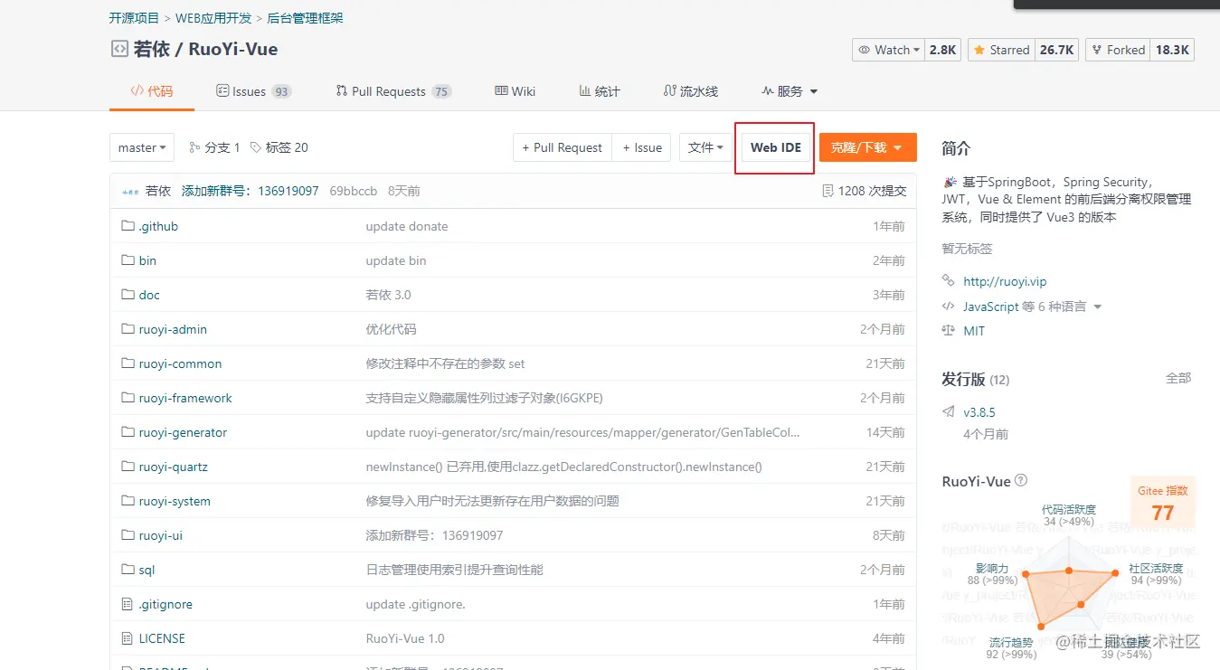Click the 若依 author name in commit row
This screenshot has height=670, width=1220.
[x=158, y=191]
